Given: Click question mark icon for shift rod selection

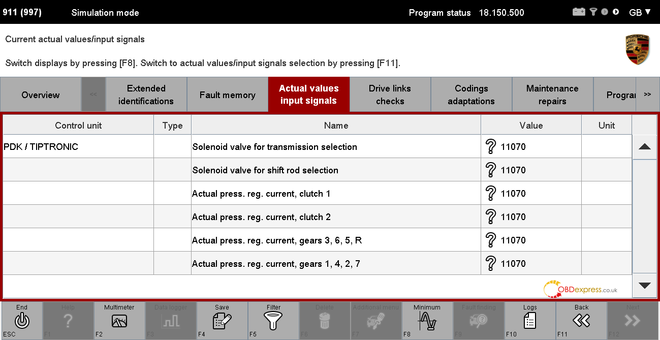Looking at the screenshot, I should (x=490, y=170).
